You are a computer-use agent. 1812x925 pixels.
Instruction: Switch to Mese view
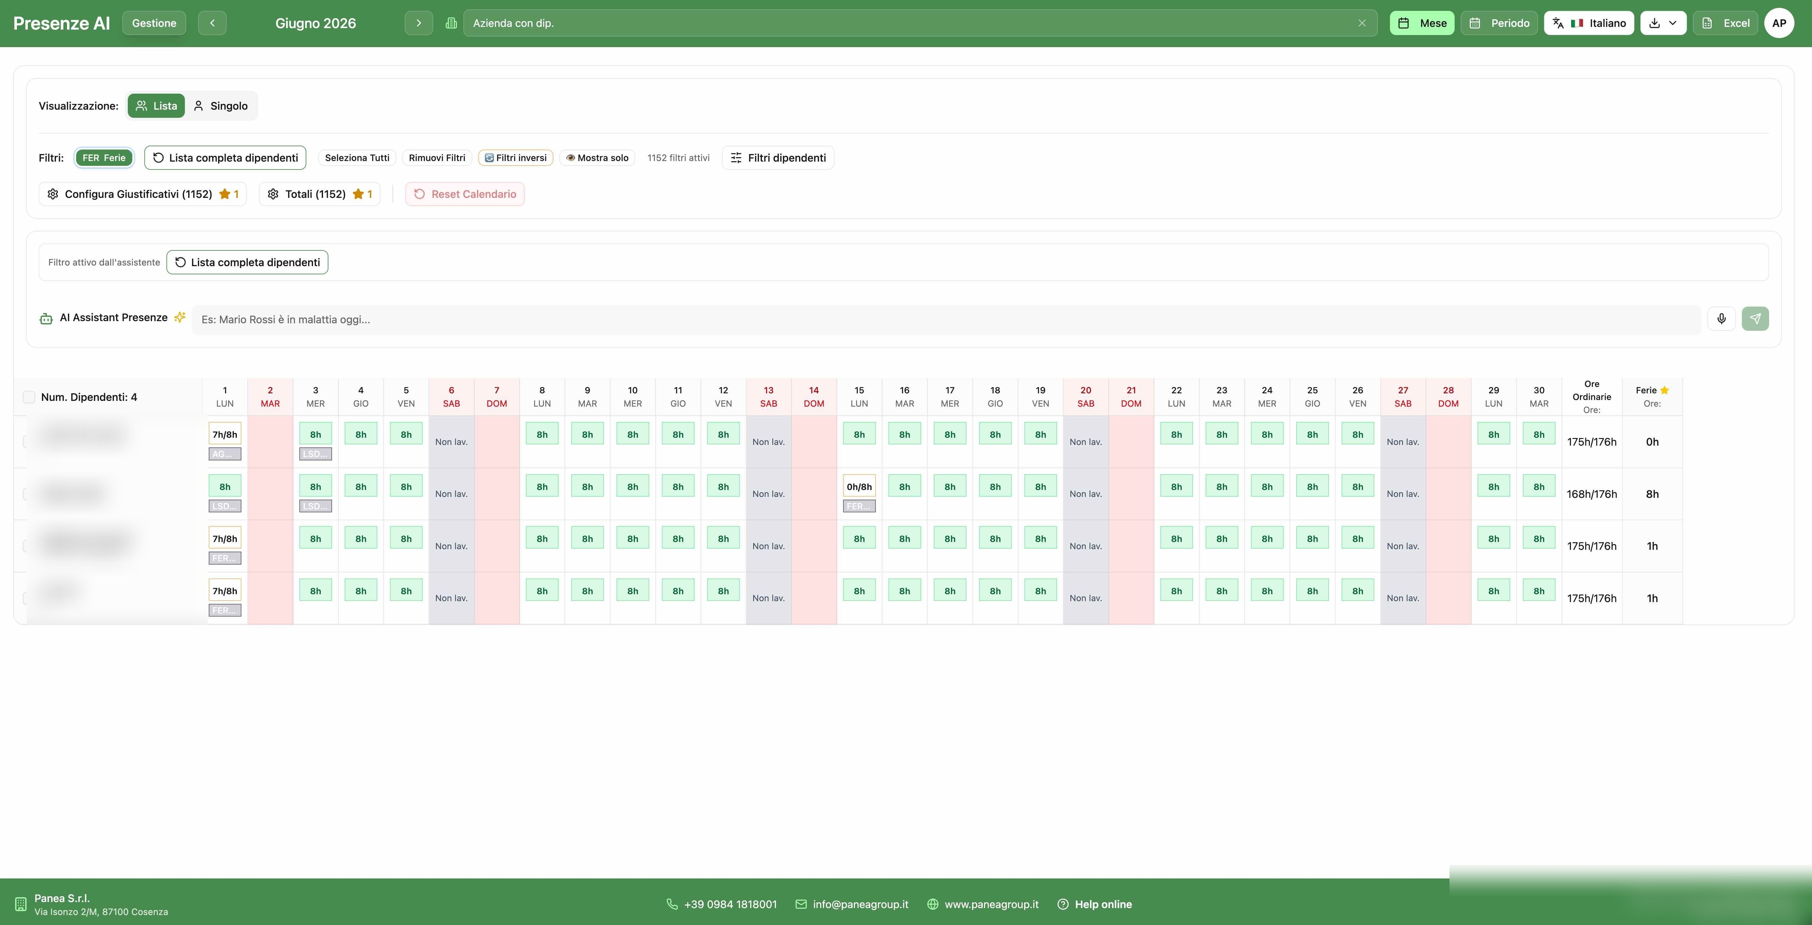(1422, 23)
